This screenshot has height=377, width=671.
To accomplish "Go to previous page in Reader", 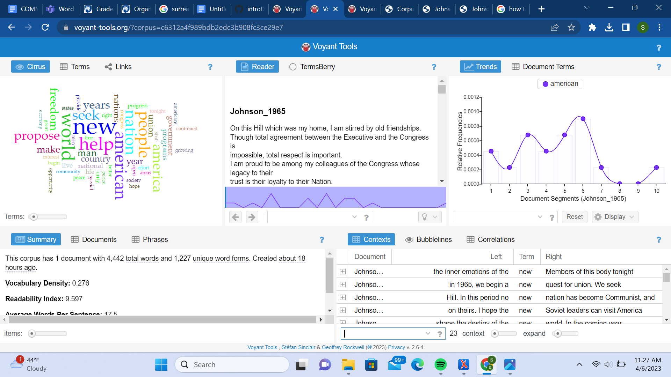I will pyautogui.click(x=236, y=217).
